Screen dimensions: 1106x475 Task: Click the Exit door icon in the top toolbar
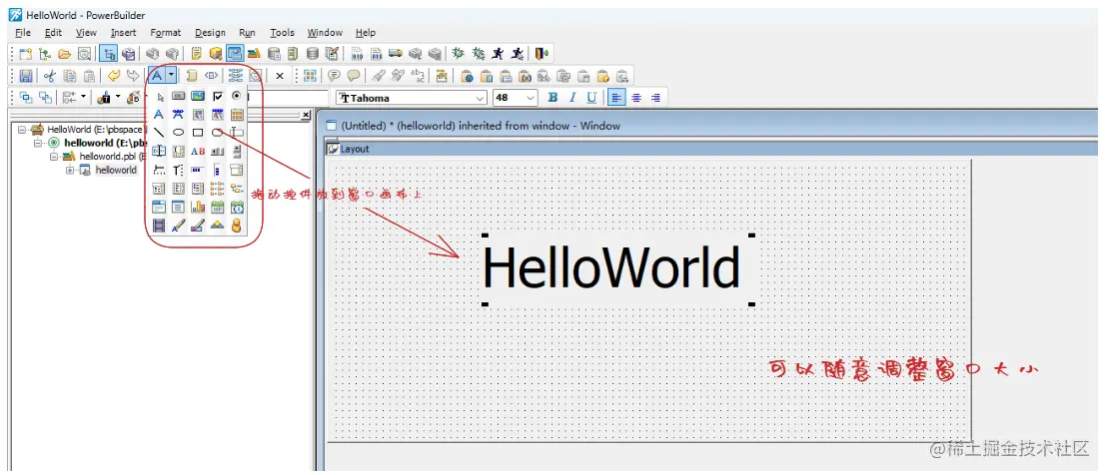tap(541, 54)
